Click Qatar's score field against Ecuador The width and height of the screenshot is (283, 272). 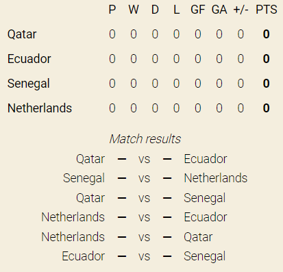tap(122, 159)
